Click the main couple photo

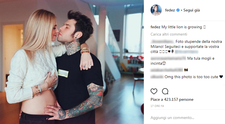pos(72,62)
